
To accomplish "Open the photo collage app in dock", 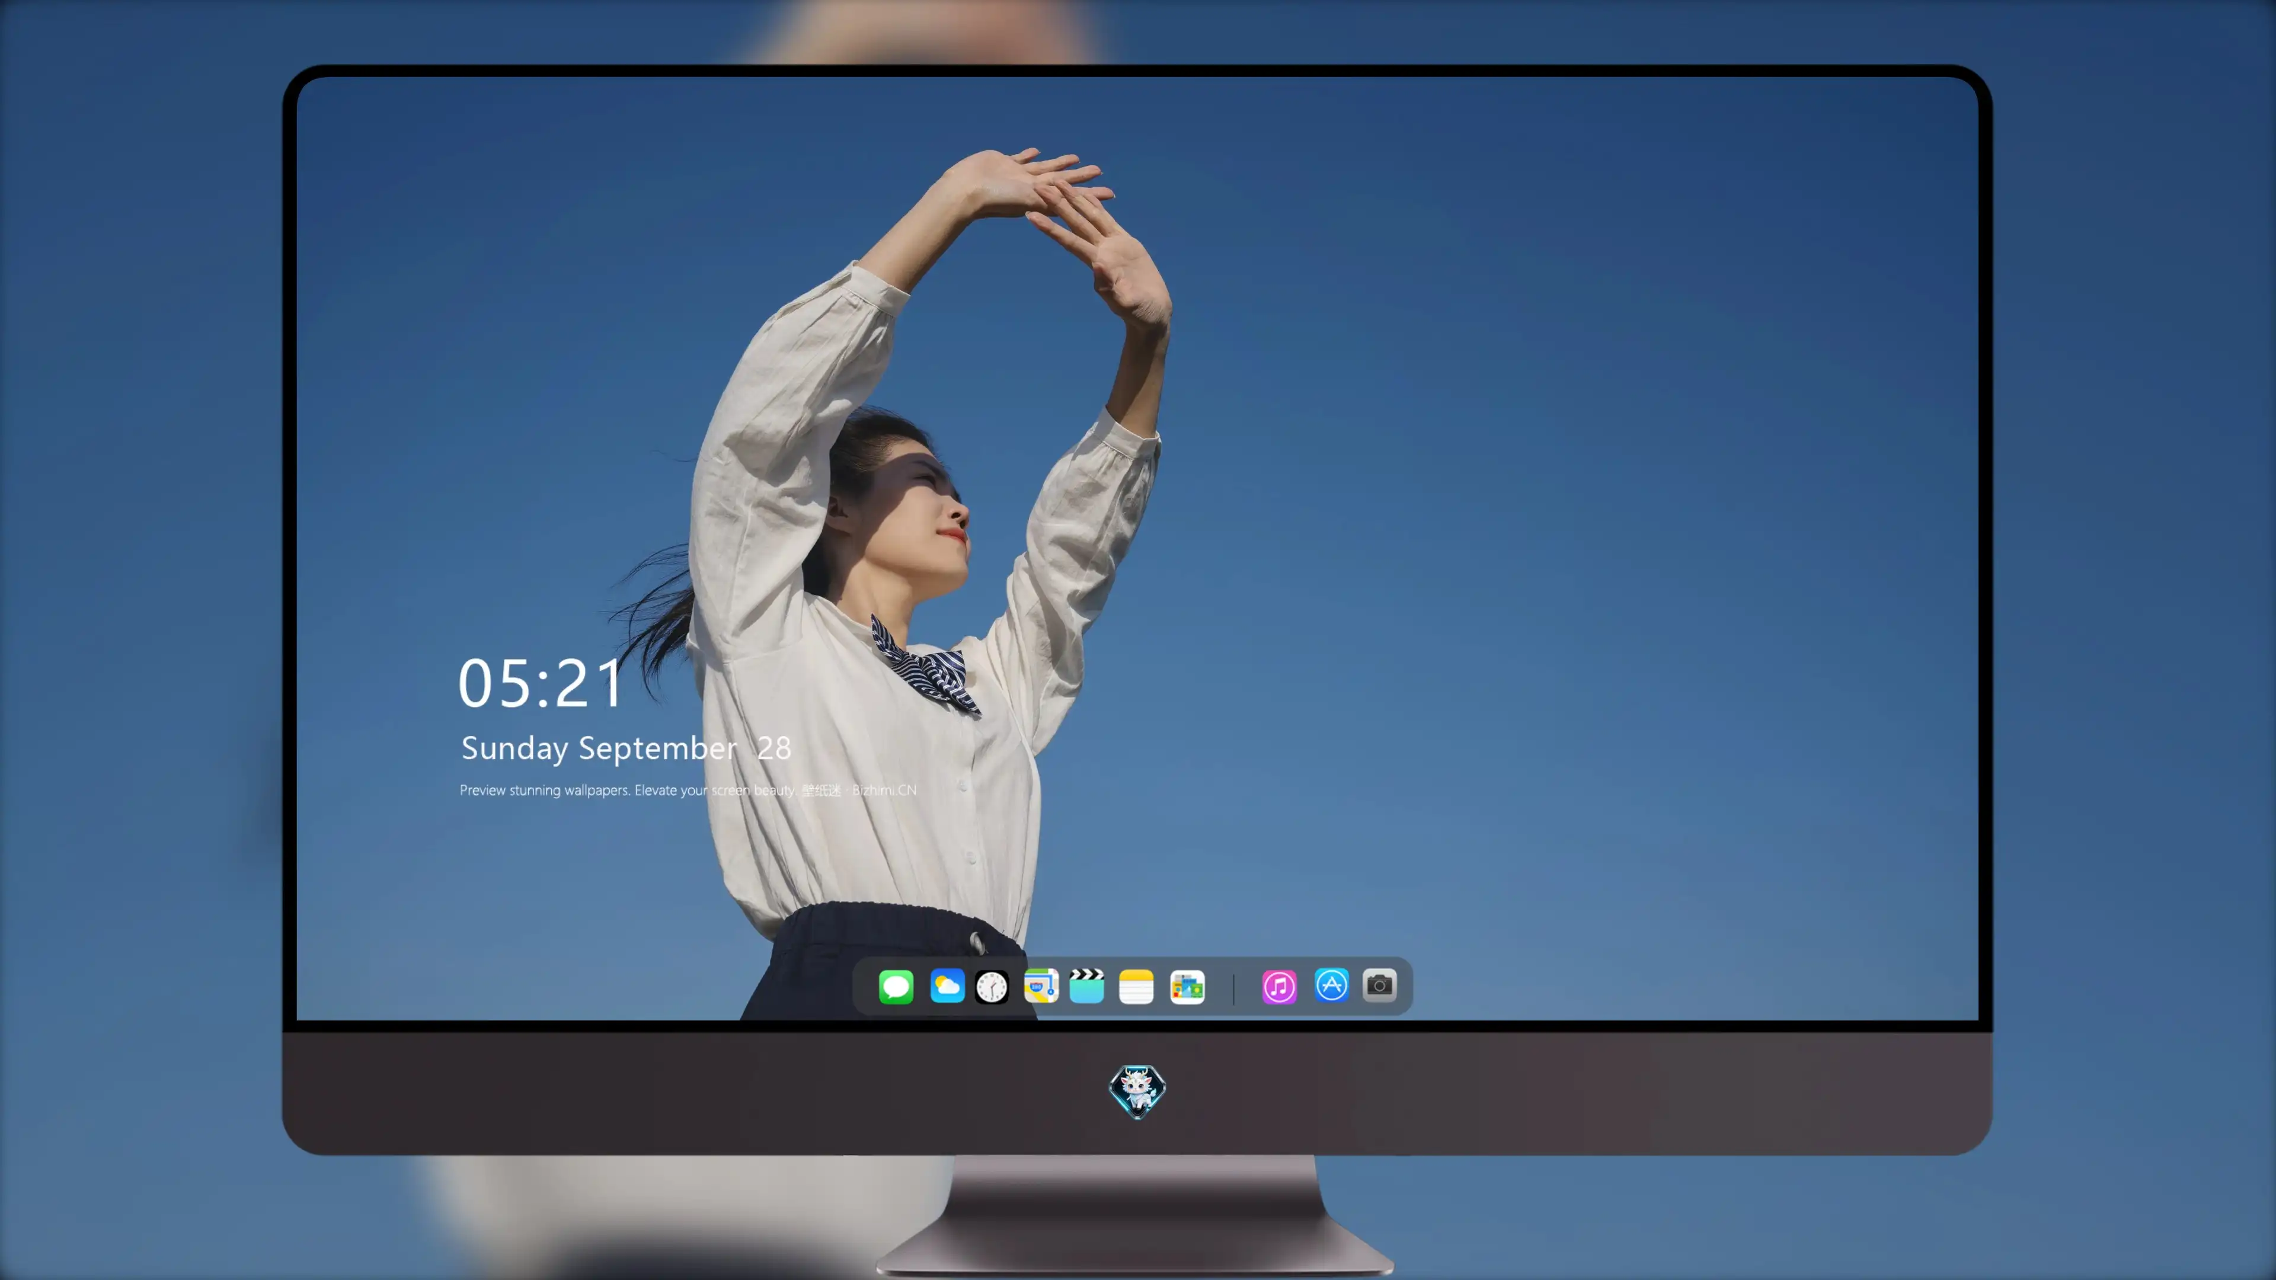I will pos(1187,987).
